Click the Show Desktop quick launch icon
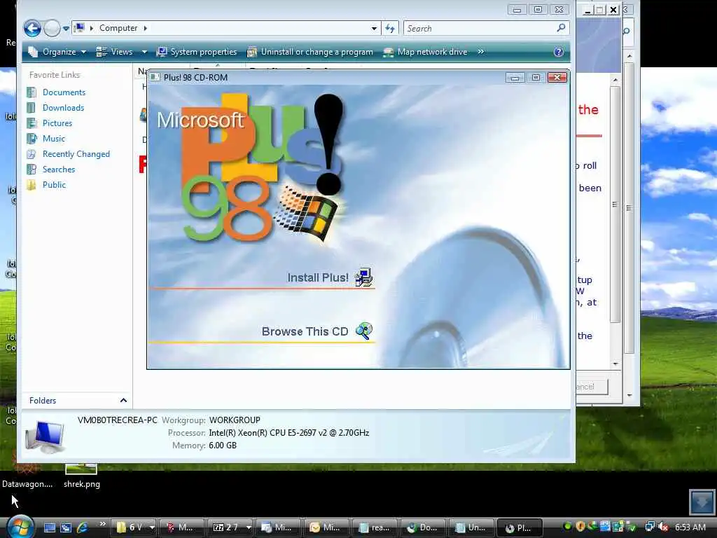The image size is (717, 538). [x=50, y=527]
